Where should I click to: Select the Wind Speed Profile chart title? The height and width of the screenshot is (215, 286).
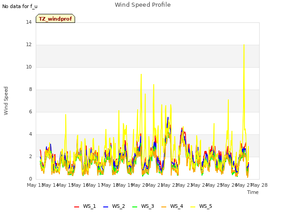coord(143,5)
